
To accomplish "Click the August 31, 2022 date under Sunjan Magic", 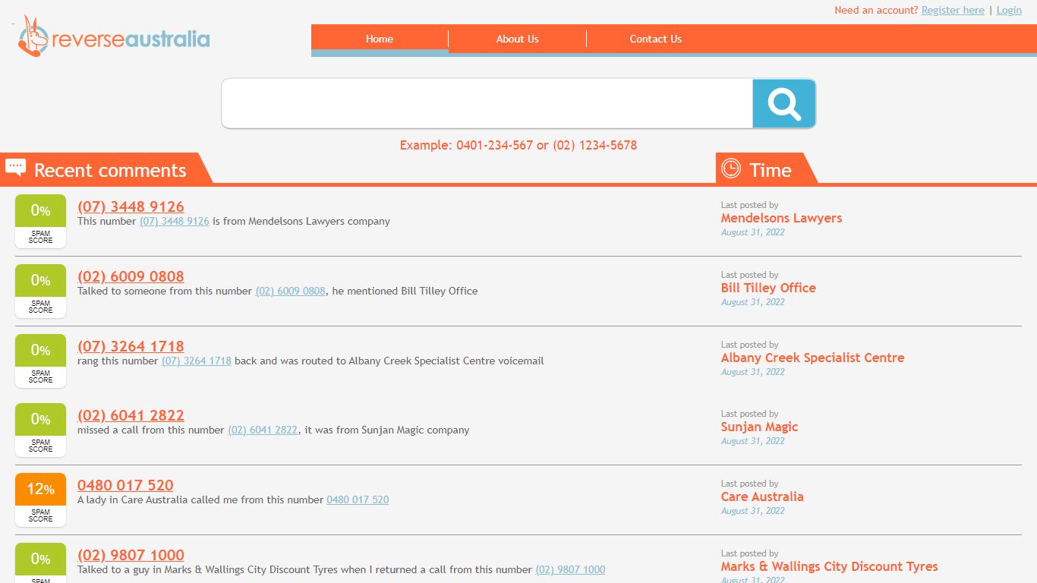I will click(753, 441).
